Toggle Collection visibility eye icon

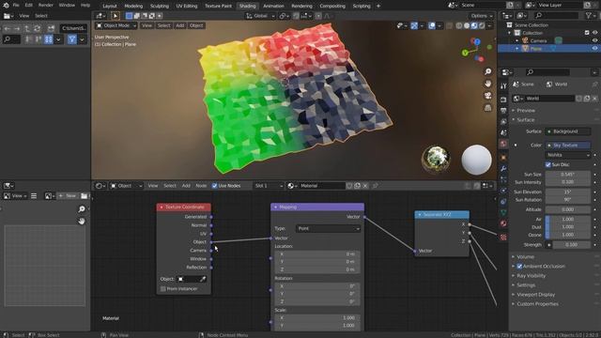click(x=594, y=33)
